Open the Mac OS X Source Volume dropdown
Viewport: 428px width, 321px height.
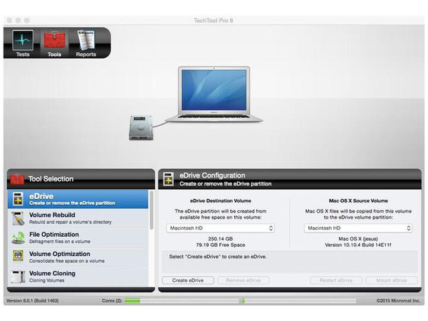pos(358,228)
